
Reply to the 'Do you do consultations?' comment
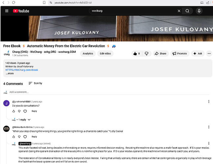[x=34, y=111]
